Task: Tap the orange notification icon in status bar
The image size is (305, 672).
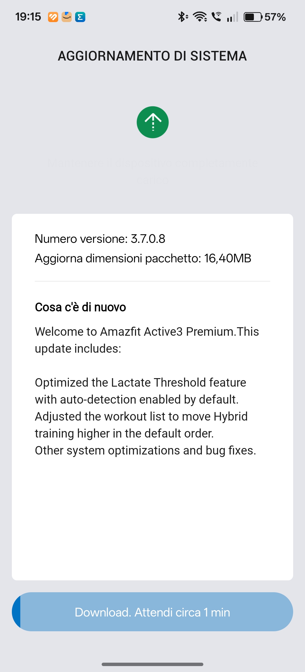Action: (53, 17)
